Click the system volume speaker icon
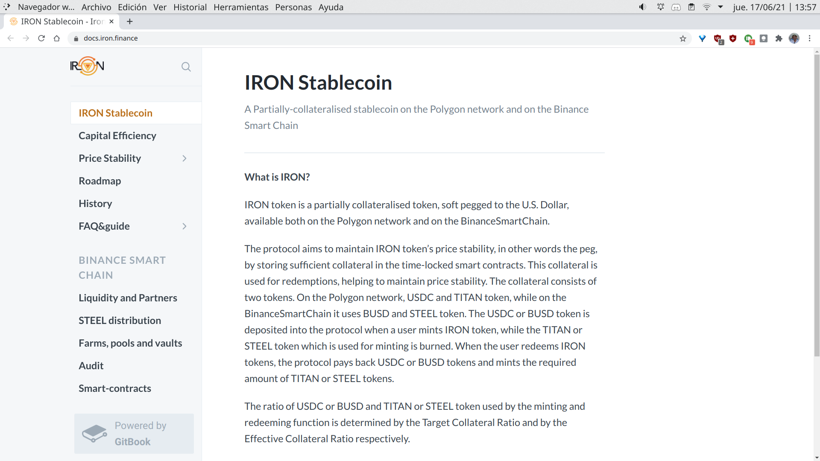Image resolution: width=820 pixels, height=461 pixels. (x=642, y=7)
